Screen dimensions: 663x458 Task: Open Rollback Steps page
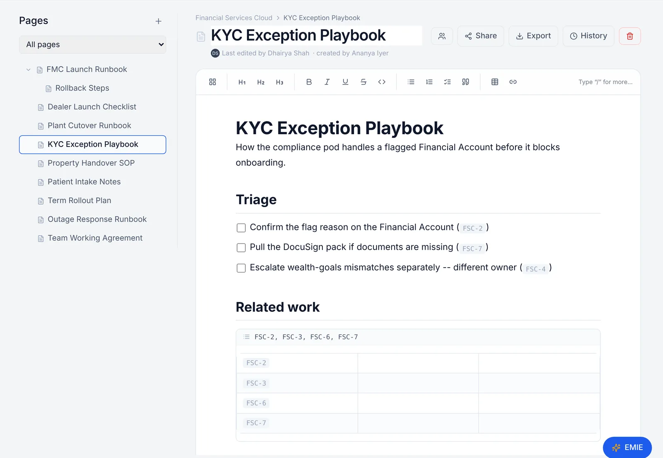82,88
